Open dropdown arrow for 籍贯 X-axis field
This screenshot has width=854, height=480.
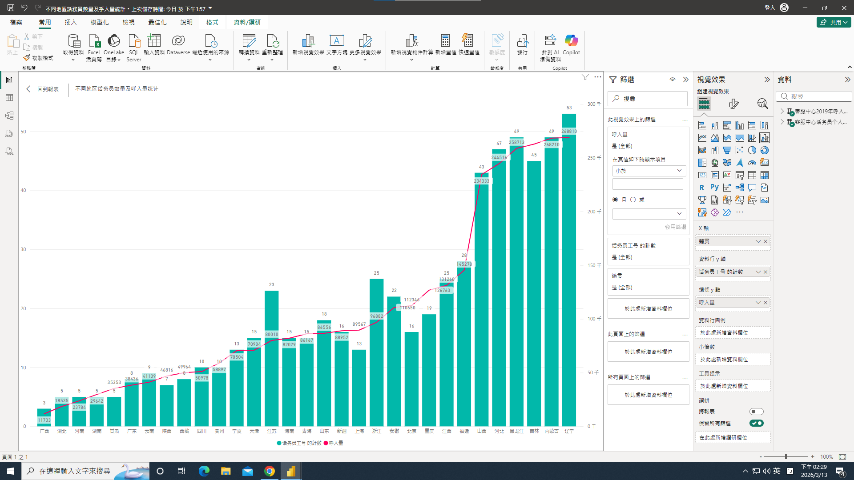pos(758,241)
